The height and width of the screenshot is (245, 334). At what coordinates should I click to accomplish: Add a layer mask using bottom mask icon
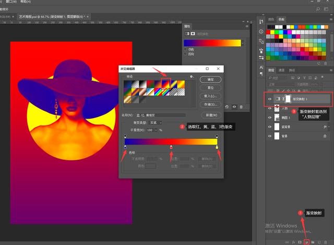coord(300,242)
